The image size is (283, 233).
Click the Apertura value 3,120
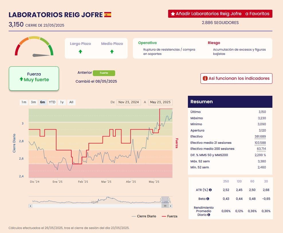(262, 130)
